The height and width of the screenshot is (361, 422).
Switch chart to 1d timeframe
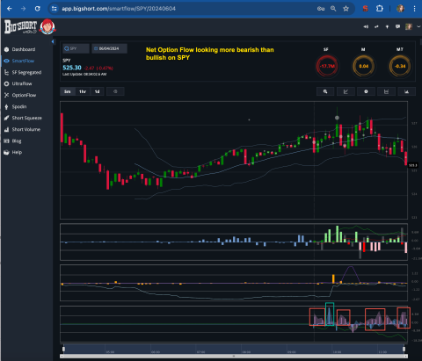97,91
